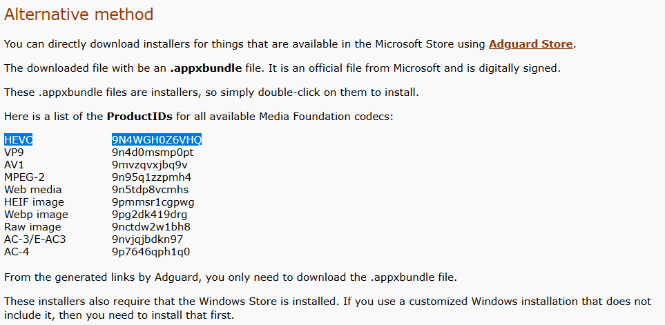The width and height of the screenshot is (665, 325).
Task: Click the VP9 codec label
Action: [x=14, y=152]
